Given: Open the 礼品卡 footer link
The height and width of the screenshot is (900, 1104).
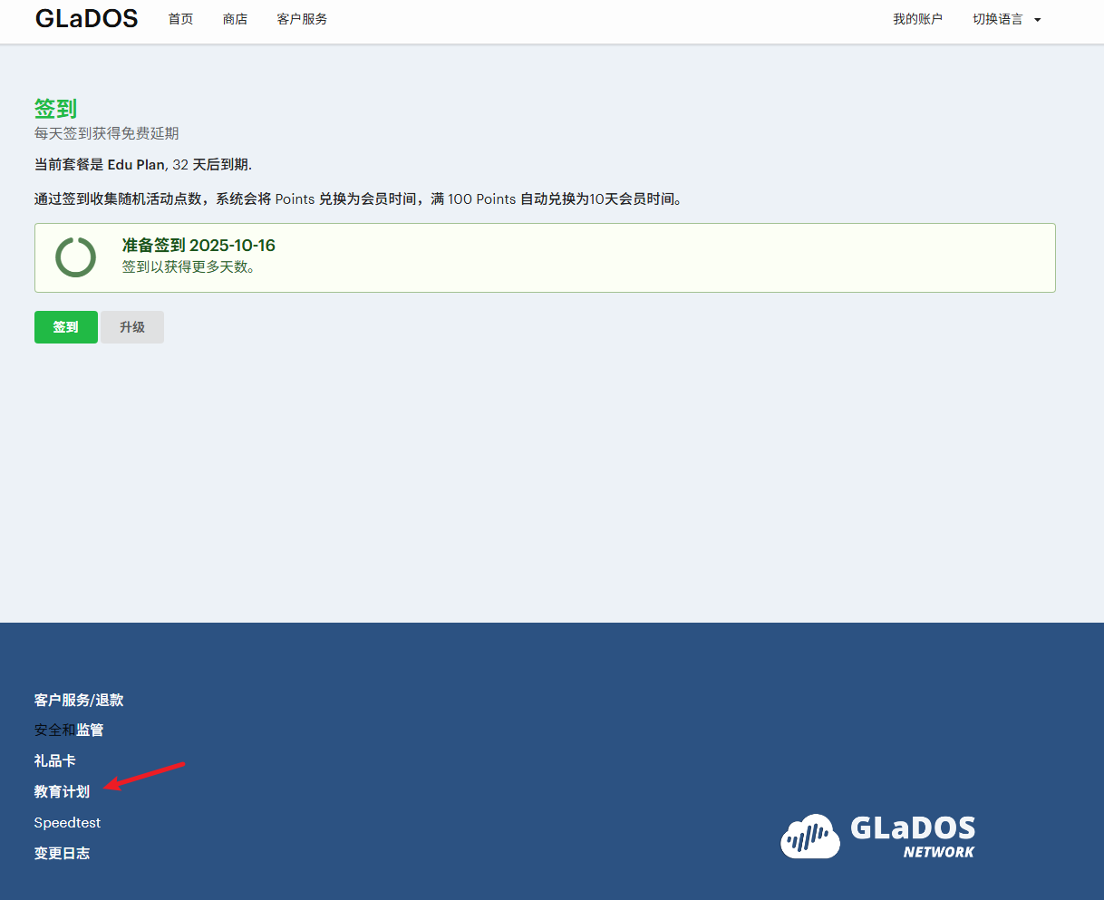Looking at the screenshot, I should point(54,760).
